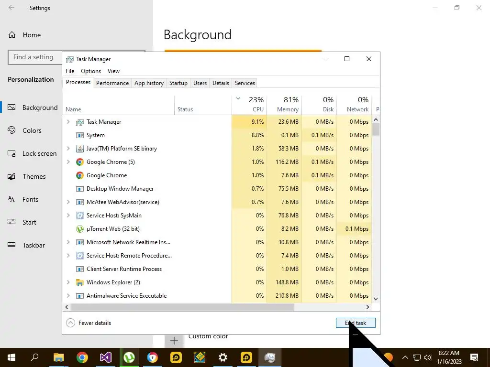
Task: Switch to the Users tab
Action: coord(200,83)
